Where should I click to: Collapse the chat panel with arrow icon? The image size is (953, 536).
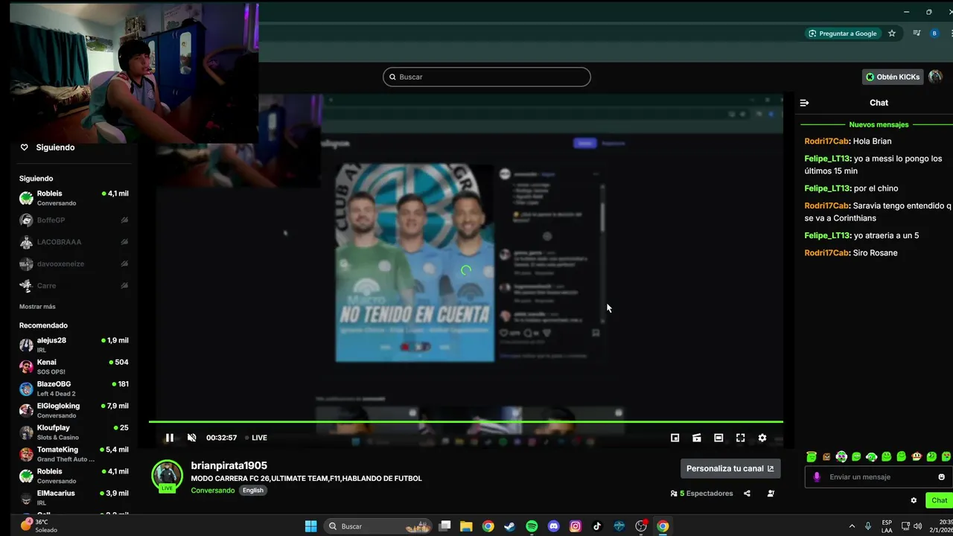click(804, 103)
